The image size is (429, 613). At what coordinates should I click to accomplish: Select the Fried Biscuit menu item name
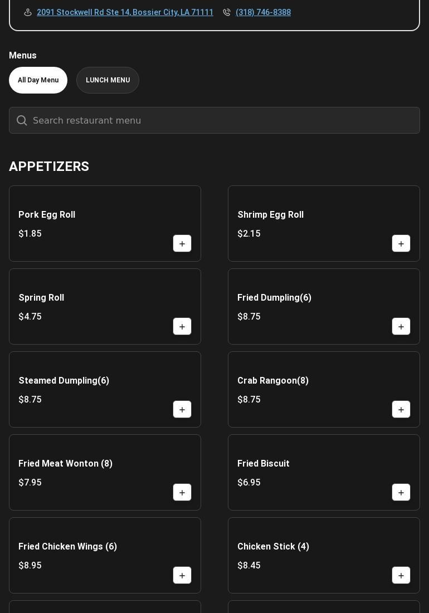pyautogui.click(x=264, y=464)
